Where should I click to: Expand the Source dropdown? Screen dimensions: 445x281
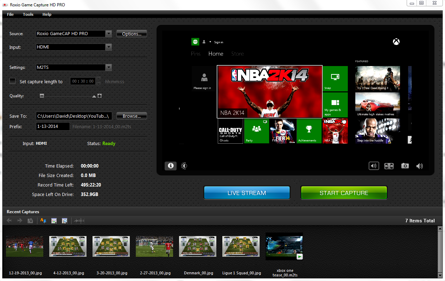click(x=109, y=34)
